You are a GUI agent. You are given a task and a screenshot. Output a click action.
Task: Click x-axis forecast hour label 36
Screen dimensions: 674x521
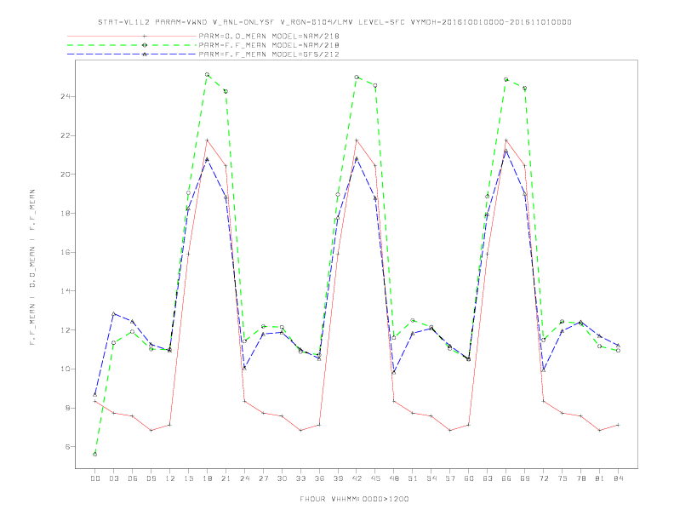point(319,478)
